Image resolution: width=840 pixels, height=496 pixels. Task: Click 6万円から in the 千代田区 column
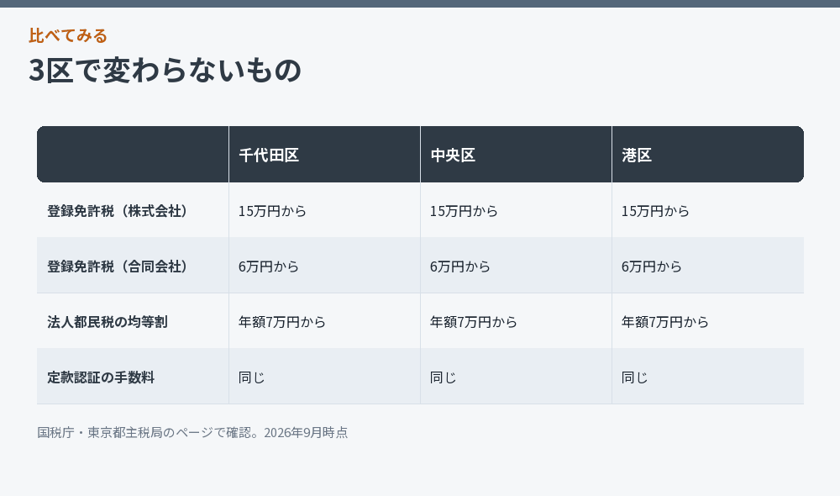(x=269, y=266)
